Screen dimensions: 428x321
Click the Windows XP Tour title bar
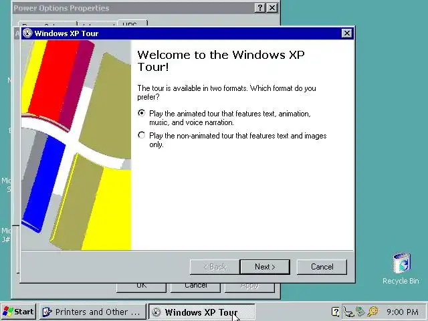(187, 33)
